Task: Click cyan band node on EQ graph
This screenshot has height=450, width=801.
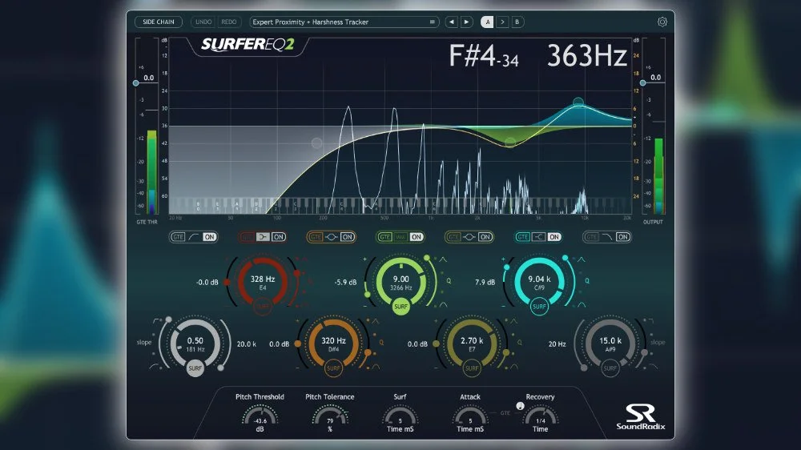Action: [578, 102]
